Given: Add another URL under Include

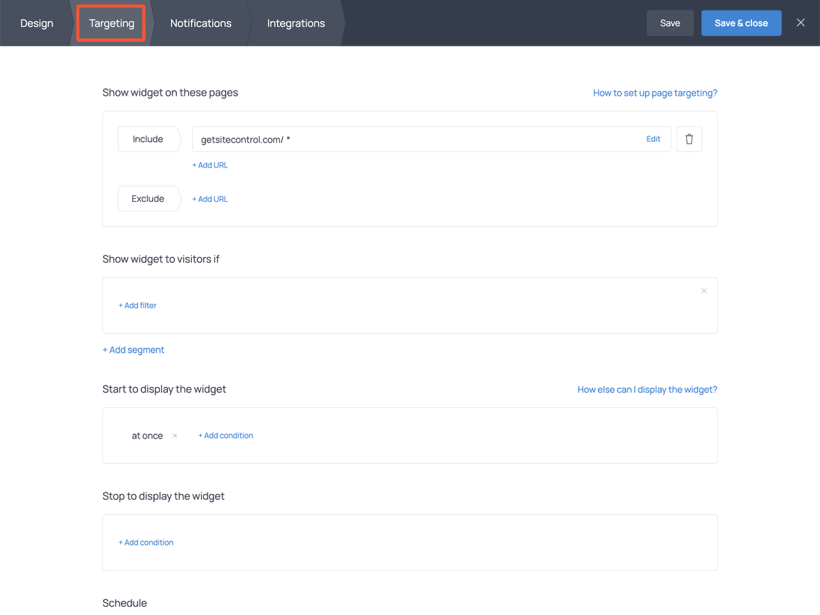Looking at the screenshot, I should (210, 164).
